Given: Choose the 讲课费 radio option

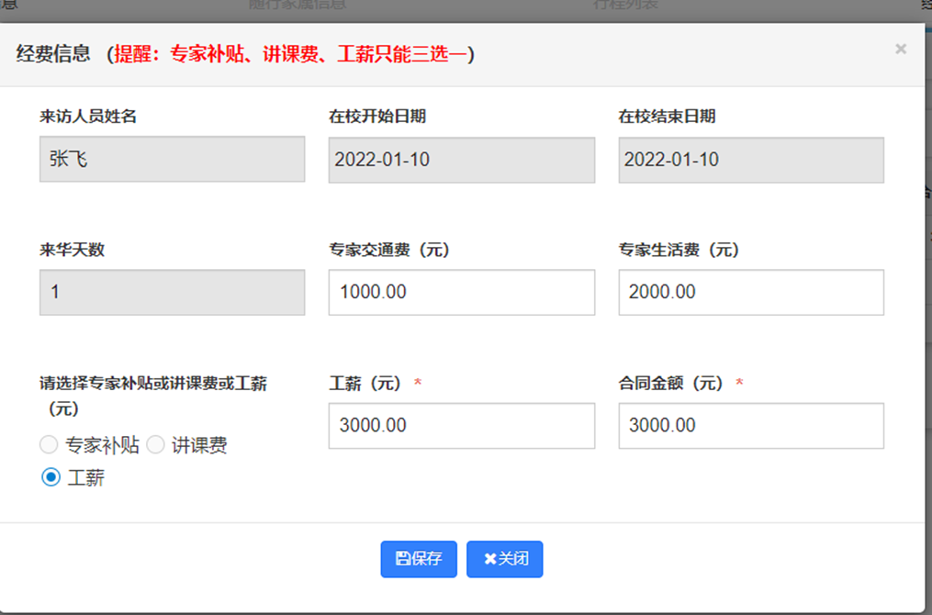Looking at the screenshot, I should pyautogui.click(x=156, y=445).
